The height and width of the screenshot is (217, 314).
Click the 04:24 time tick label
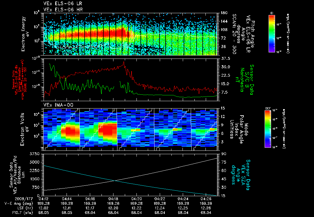click(x=183, y=199)
